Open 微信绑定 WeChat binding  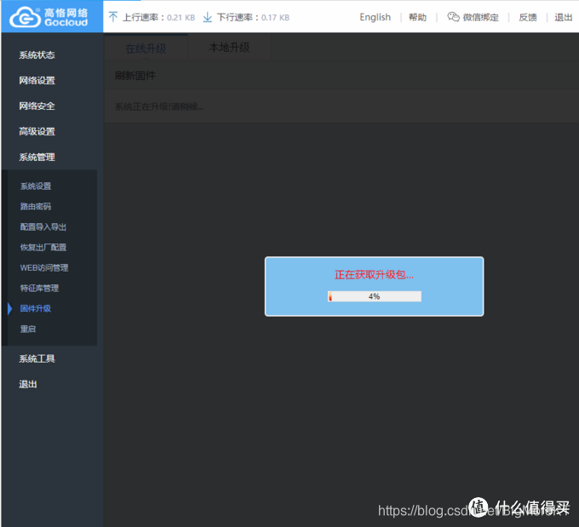coord(480,17)
